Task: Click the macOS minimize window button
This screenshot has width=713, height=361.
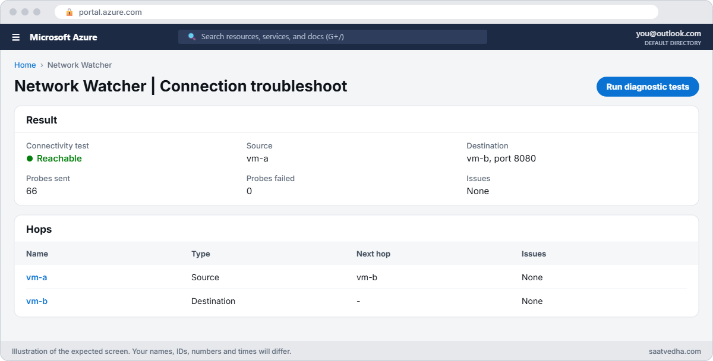Action: (x=25, y=12)
